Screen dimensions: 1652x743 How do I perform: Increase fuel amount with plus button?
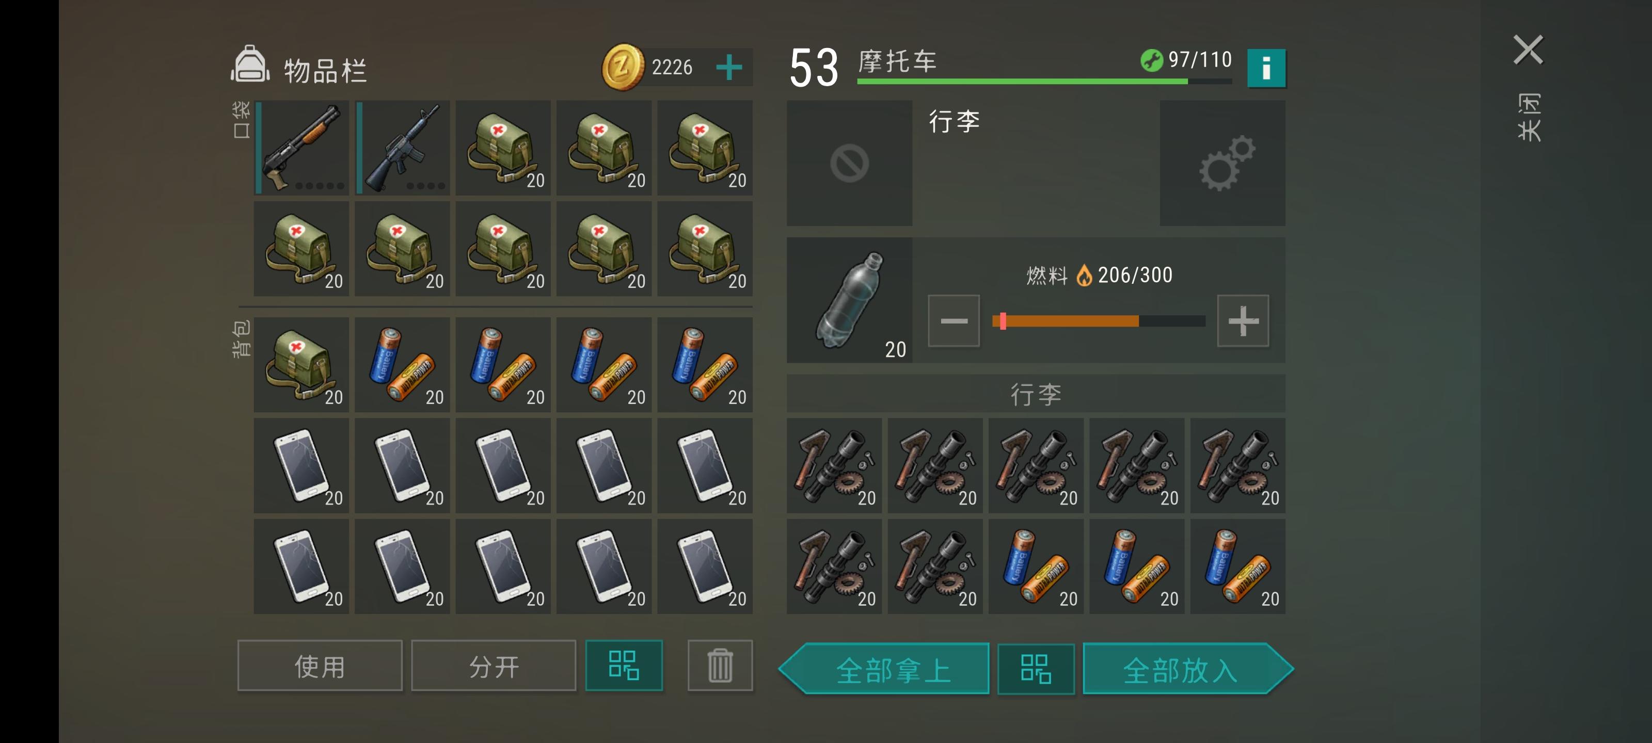tap(1243, 320)
